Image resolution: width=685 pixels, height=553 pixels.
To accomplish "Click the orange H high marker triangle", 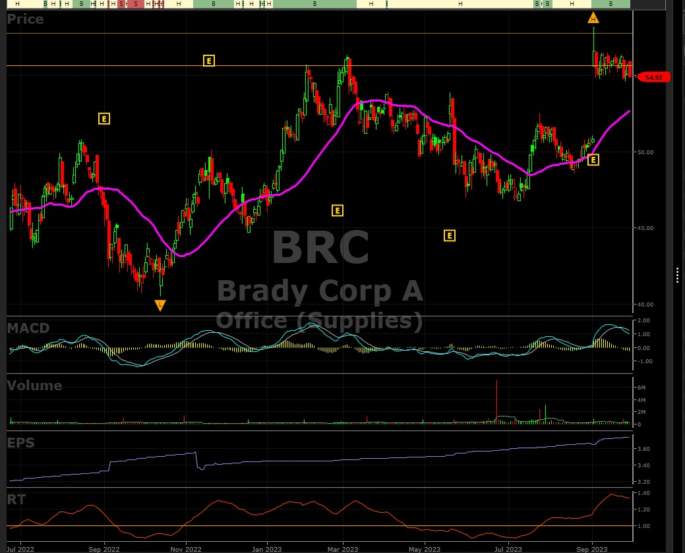I will point(593,18).
